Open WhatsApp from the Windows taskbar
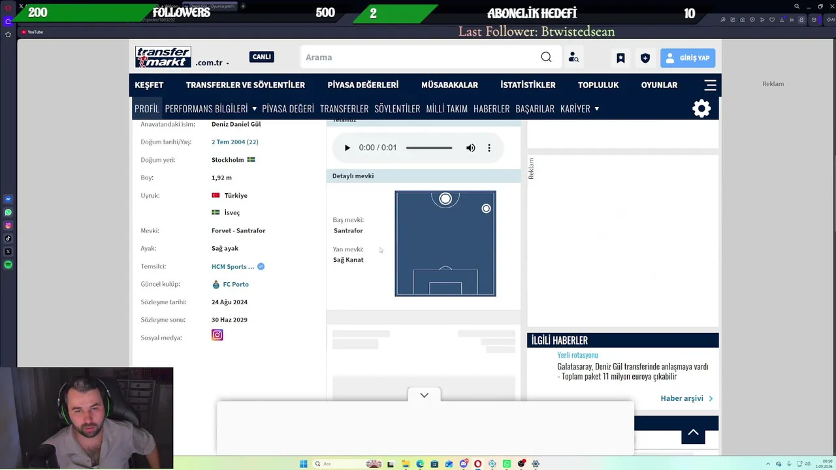836x470 pixels. click(506, 464)
